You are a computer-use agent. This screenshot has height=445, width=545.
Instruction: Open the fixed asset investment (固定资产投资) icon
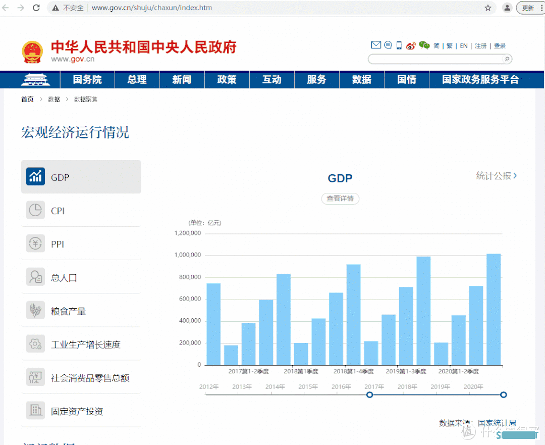point(35,411)
